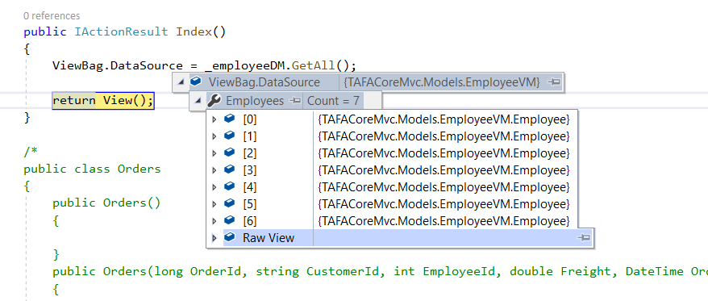The width and height of the screenshot is (708, 301).
Task: Click the wrench icon beside Employees
Action: (x=213, y=101)
